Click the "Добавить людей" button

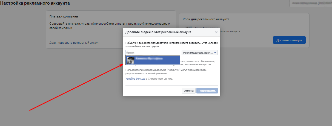pyautogui.click(x=289, y=40)
